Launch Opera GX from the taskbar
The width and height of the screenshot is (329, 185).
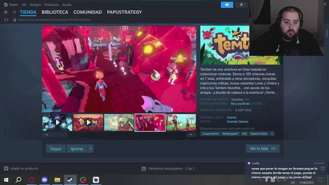point(32,180)
